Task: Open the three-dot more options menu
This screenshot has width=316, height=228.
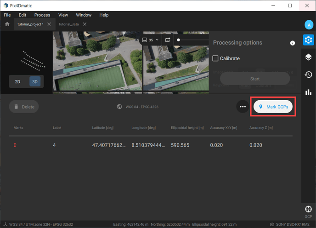Action: coord(243,107)
